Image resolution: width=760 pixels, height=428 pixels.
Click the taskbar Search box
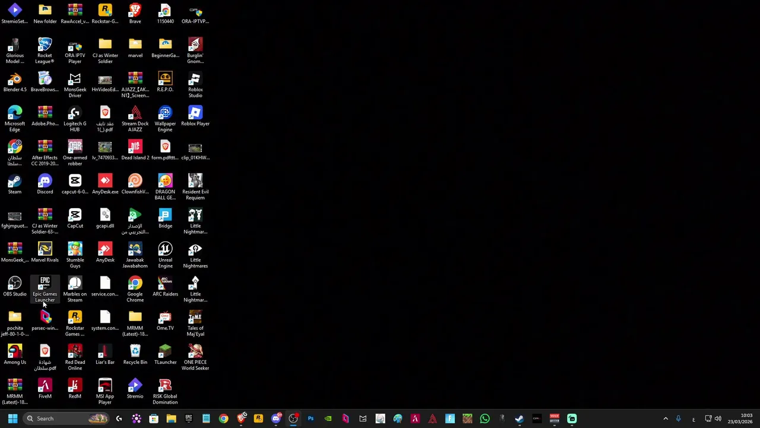67,418
